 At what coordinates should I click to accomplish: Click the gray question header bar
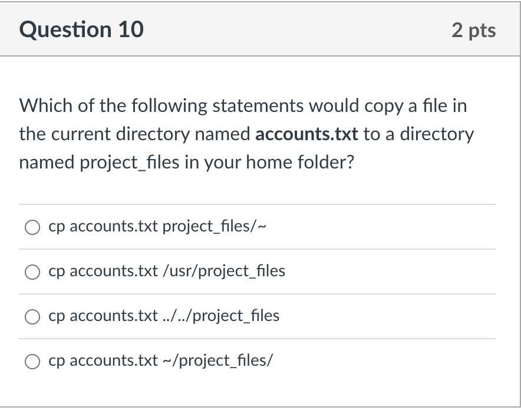(295, 29)
